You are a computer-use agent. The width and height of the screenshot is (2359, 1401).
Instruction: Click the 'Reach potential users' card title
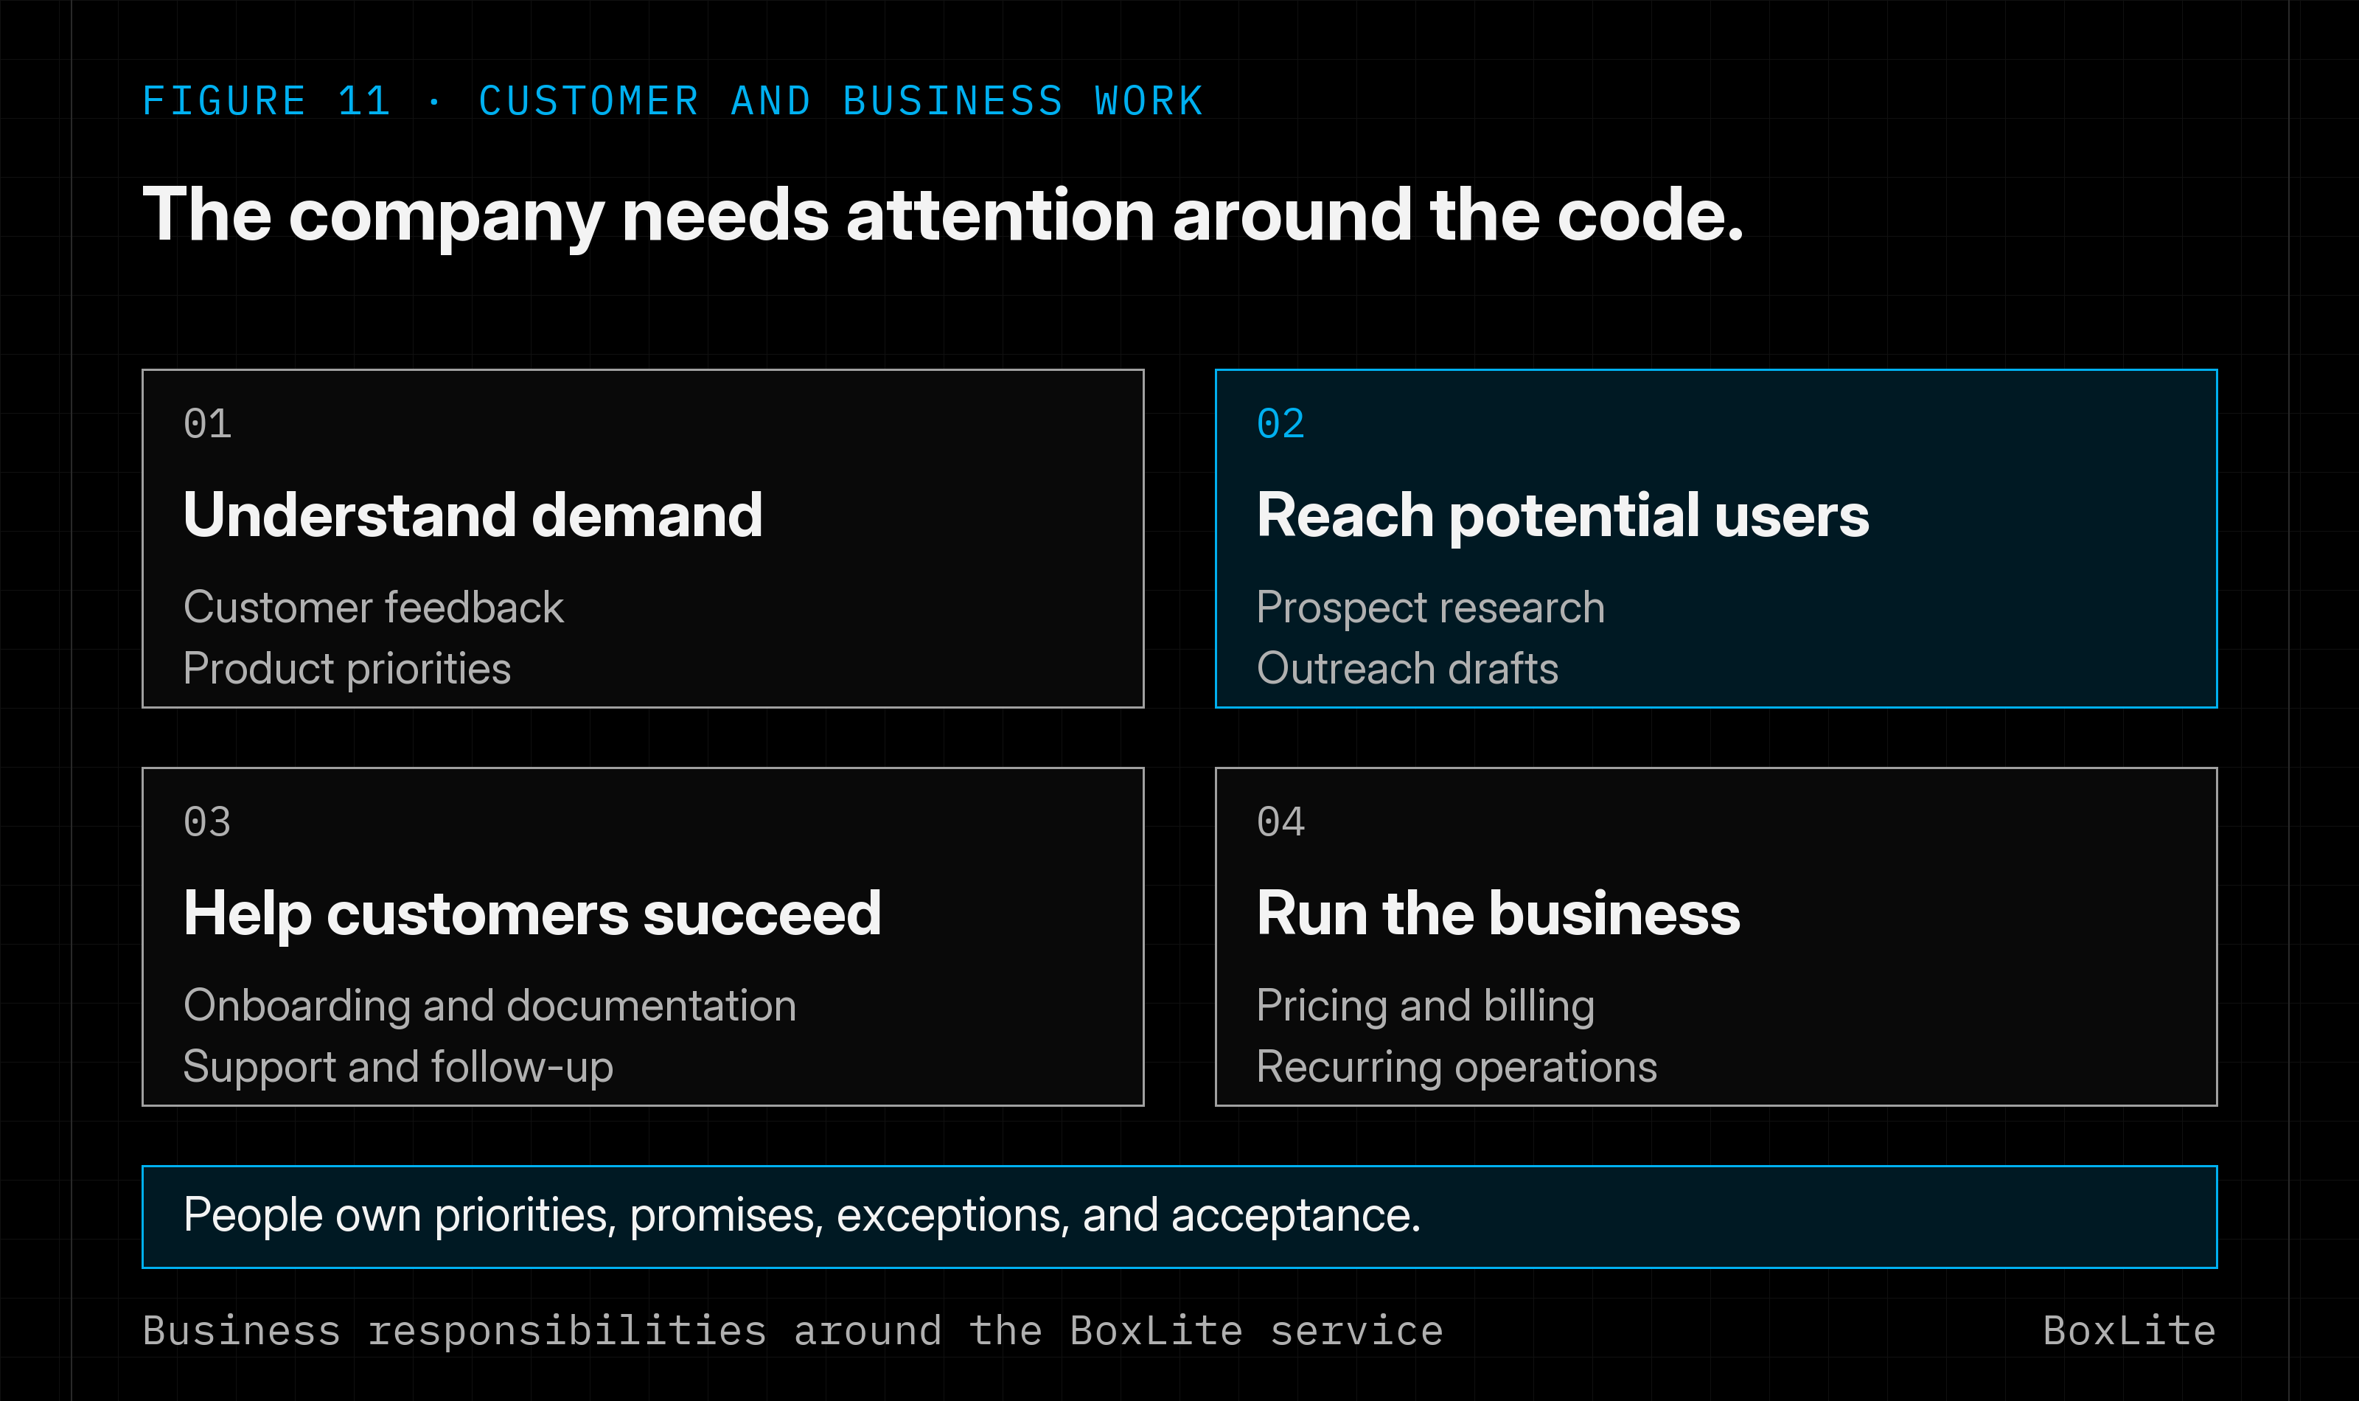pos(1563,518)
